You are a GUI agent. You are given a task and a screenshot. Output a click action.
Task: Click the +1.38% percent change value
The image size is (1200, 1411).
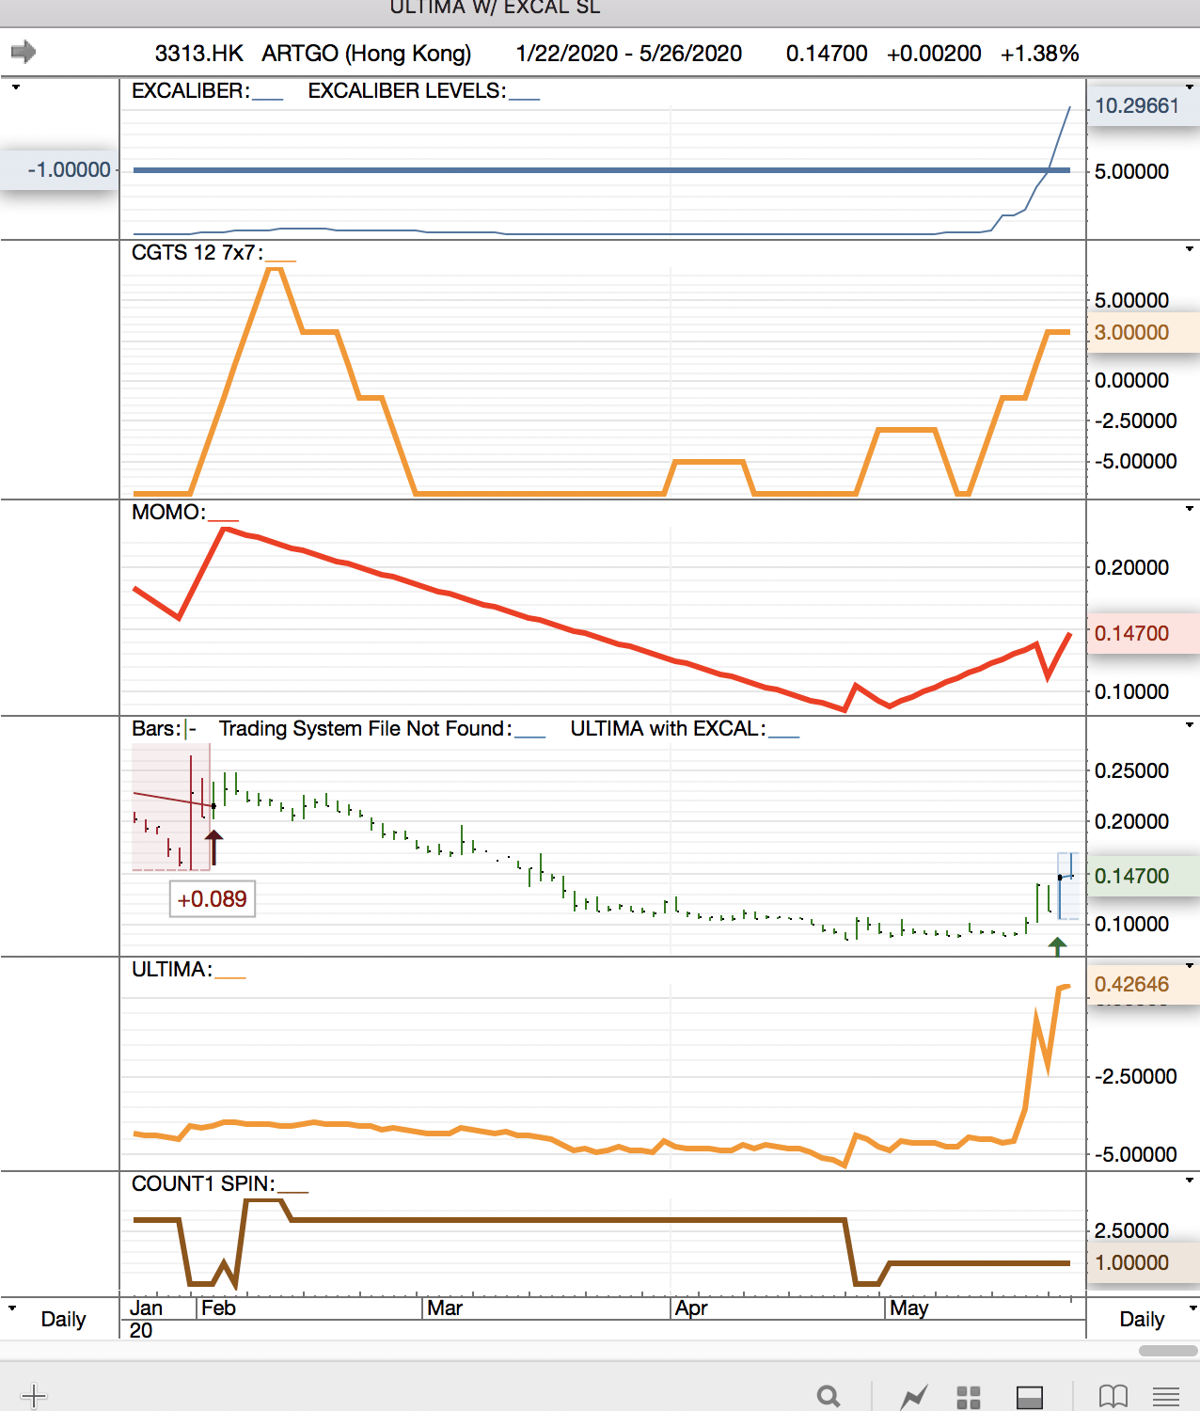[1039, 54]
